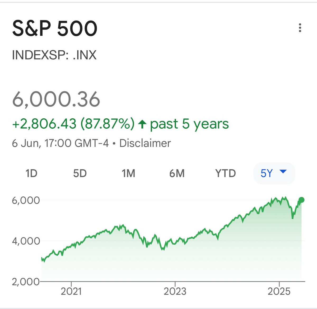Open the Disclaimer link
The image size is (317, 309).
145,143
